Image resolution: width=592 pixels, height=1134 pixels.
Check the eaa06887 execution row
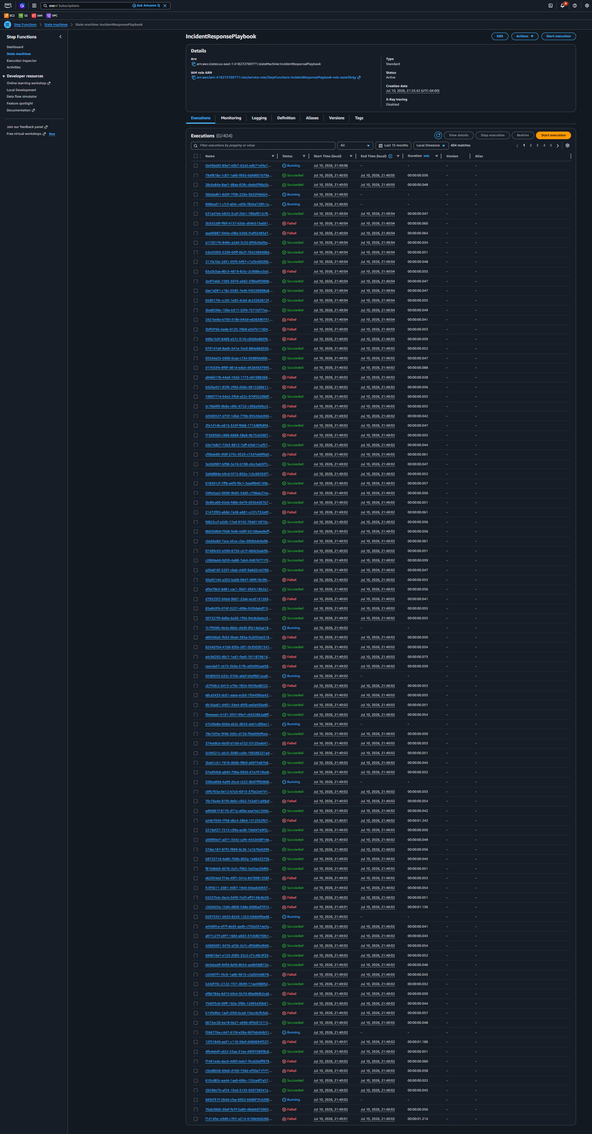point(196,233)
